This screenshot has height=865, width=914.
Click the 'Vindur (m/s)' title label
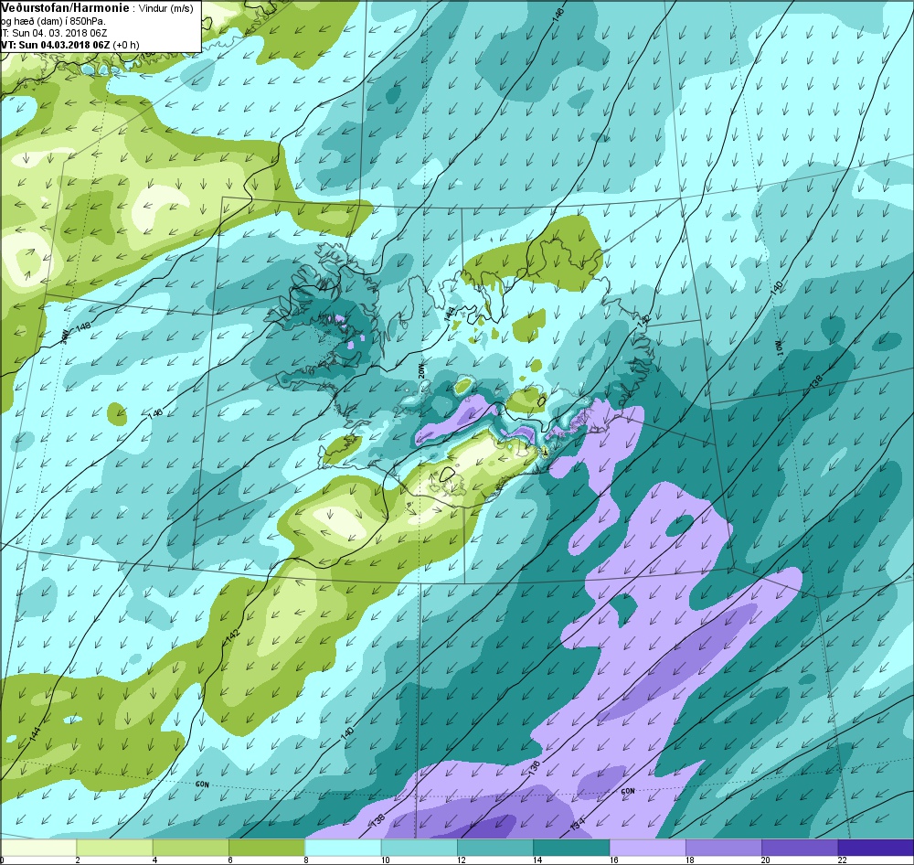pos(166,9)
